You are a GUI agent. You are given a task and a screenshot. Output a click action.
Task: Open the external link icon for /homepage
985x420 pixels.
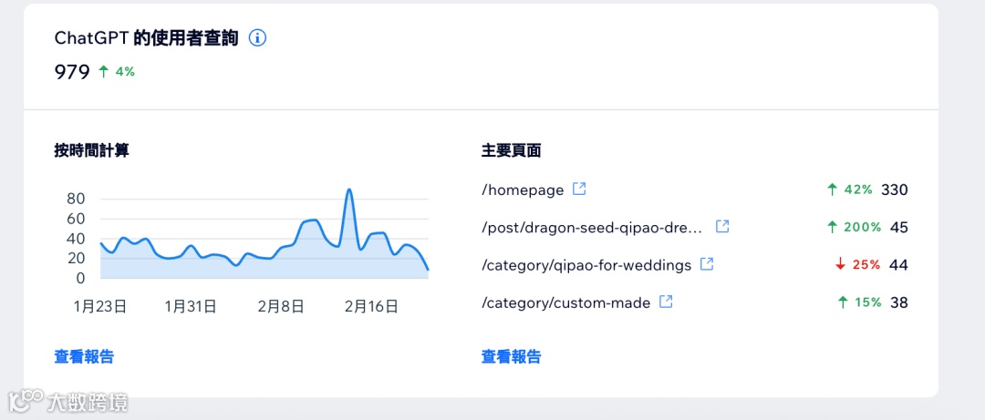[579, 189]
